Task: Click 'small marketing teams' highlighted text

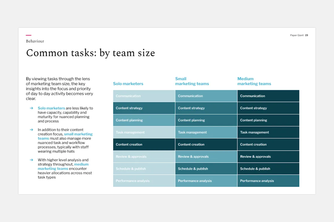Action: pyautogui.click(x=65, y=136)
